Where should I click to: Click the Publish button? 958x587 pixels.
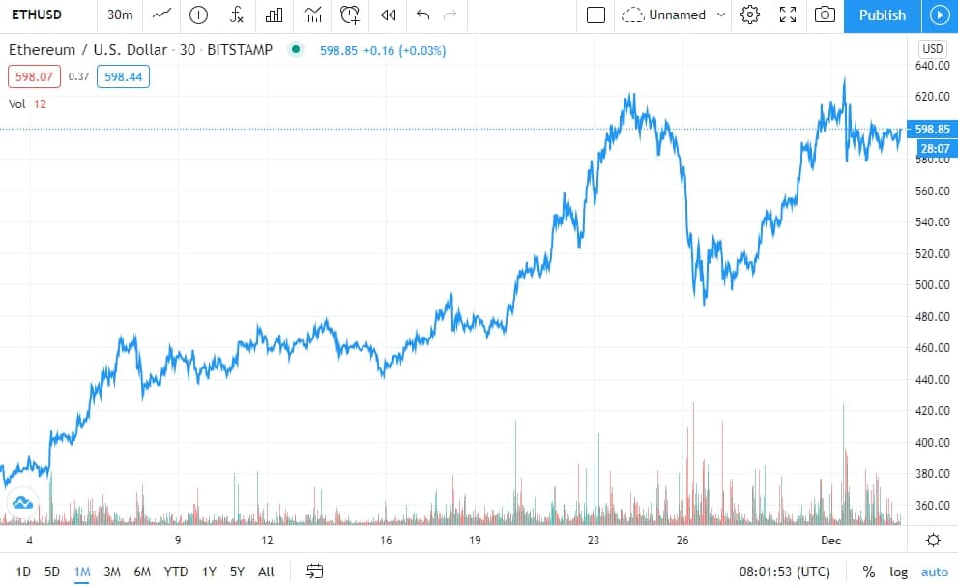[x=883, y=15]
